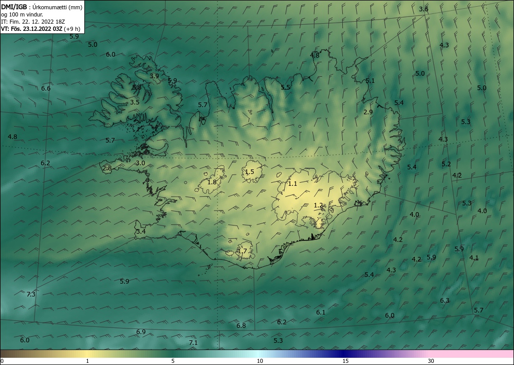Click the 3.4 value on Reykjanes peninsula
Image resolution: width=514 pixels, height=365 pixels.
(x=141, y=232)
